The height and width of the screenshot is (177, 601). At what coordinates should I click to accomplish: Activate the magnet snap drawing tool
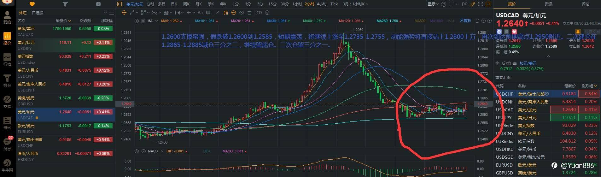[226, 13]
